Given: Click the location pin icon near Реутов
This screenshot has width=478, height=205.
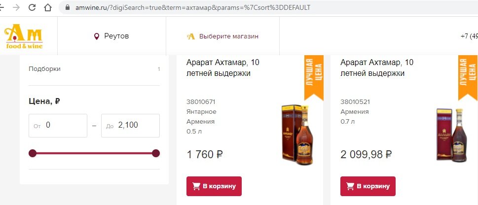Looking at the screenshot, I should (x=97, y=36).
